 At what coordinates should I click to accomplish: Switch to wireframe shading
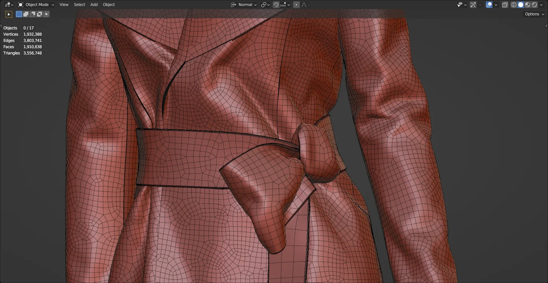514,5
